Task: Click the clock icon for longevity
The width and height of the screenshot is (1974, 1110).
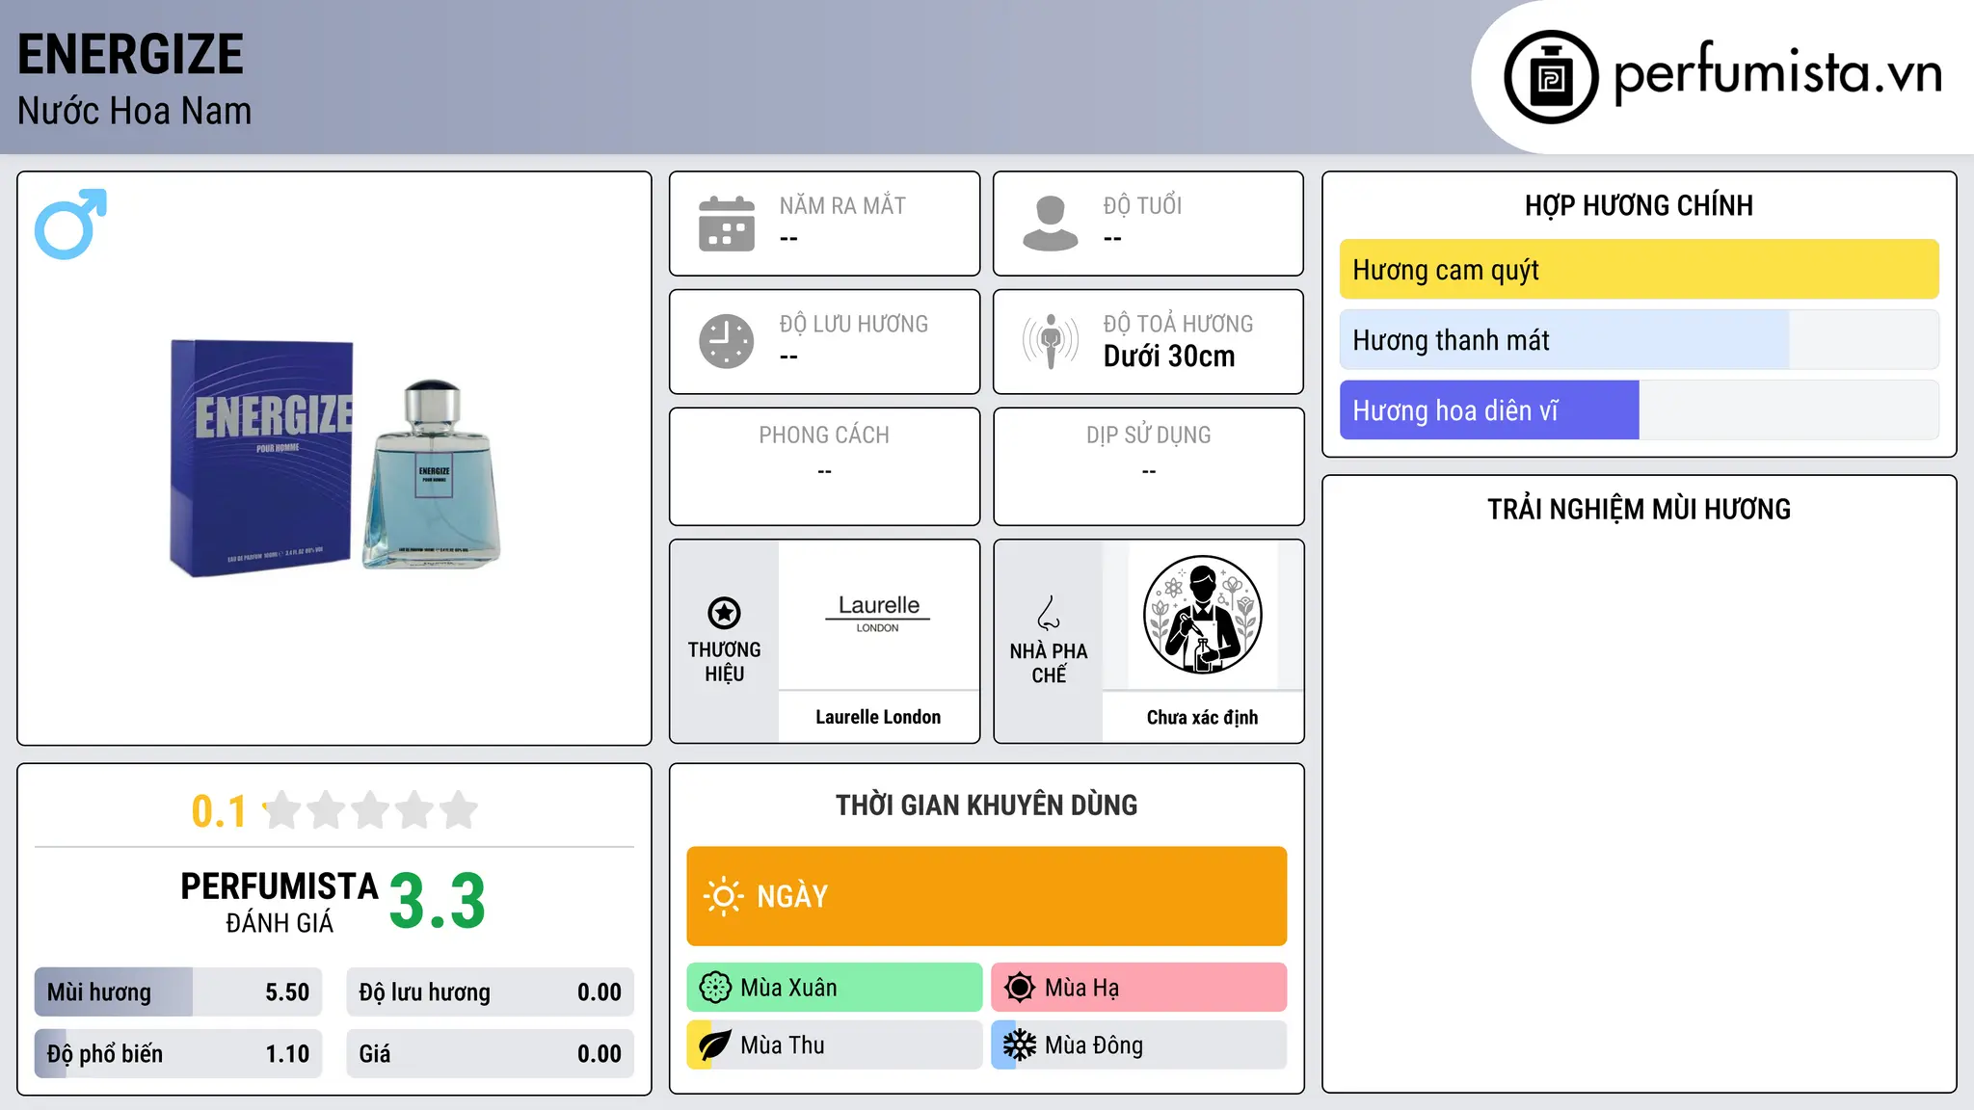Action: coord(727,341)
